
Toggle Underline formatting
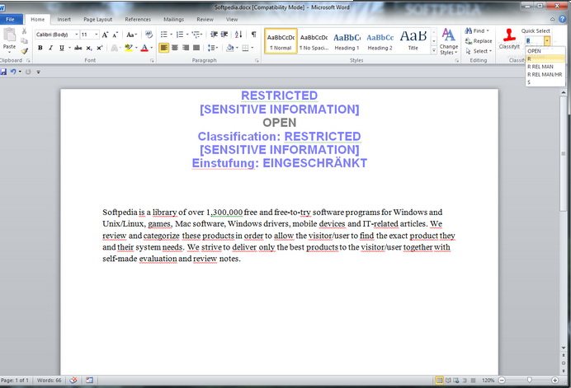[62, 48]
